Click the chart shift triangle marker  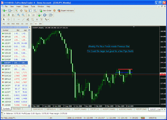coord(134,27)
